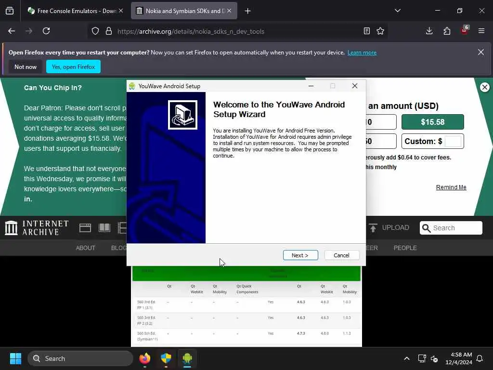Viewport: 493px width, 370px height.
Task: Open the YouWave Android taskbar icon
Action: 187,358
